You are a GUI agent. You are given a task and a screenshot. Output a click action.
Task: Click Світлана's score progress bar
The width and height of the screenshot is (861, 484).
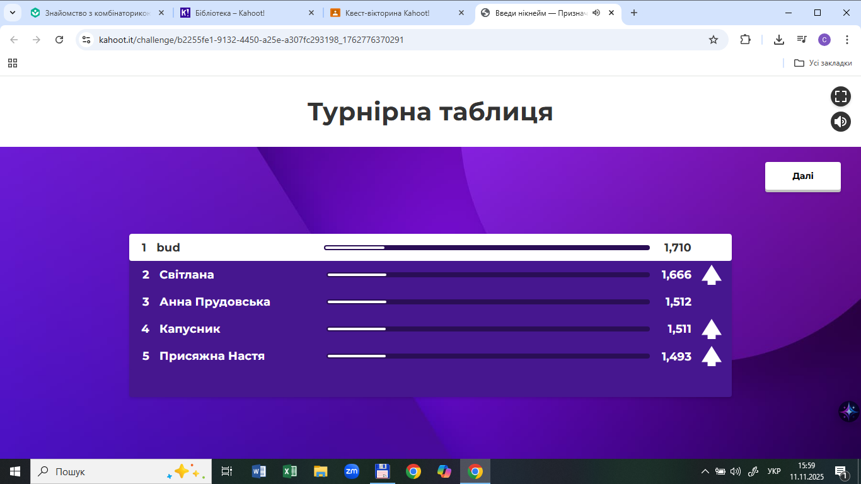click(488, 275)
